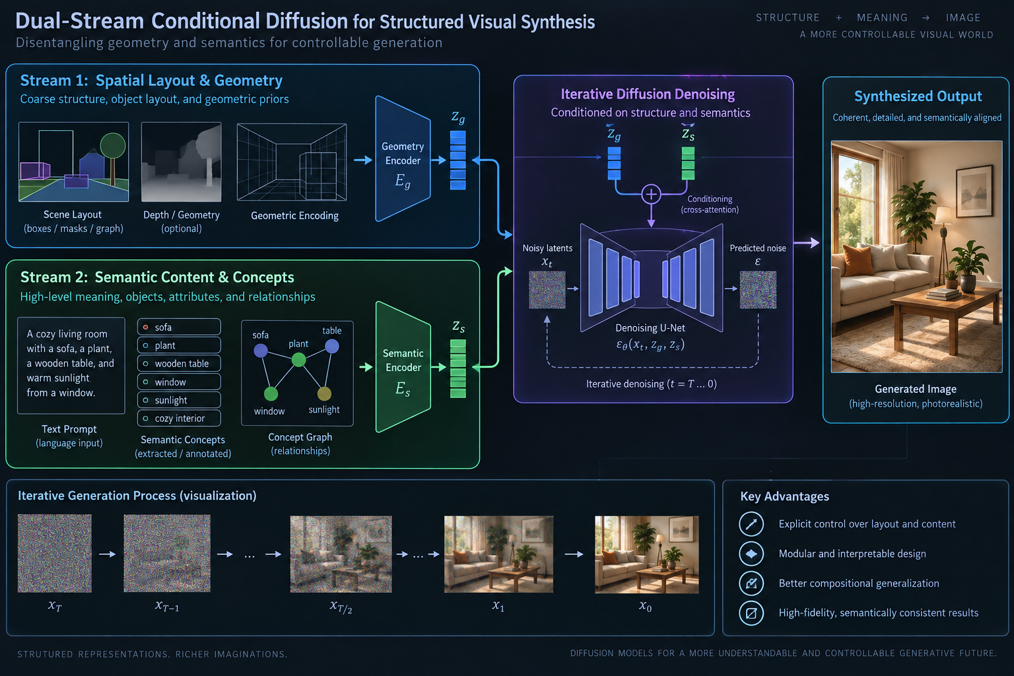1014x676 pixels.
Task: Click the x_T/2 intermediate frame
Action: [341, 554]
